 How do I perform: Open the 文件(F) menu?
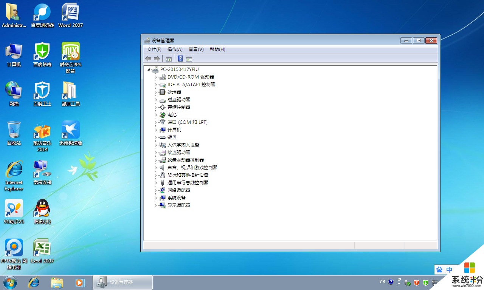pyautogui.click(x=154, y=49)
